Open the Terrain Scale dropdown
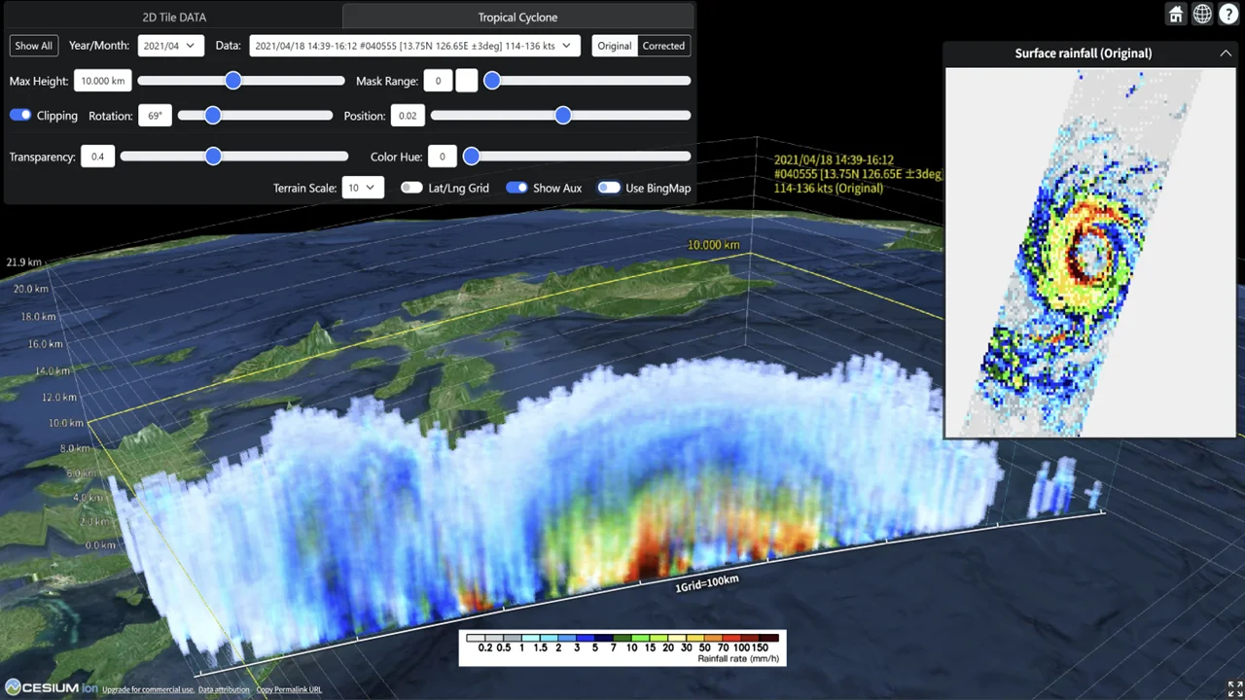The image size is (1245, 700). pyautogui.click(x=363, y=188)
